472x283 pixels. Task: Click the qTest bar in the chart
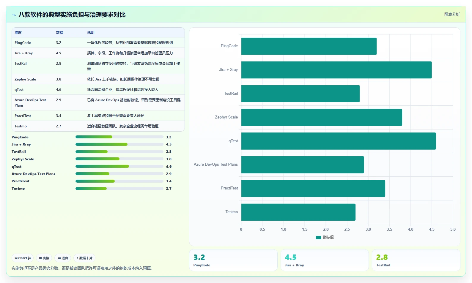339,141
